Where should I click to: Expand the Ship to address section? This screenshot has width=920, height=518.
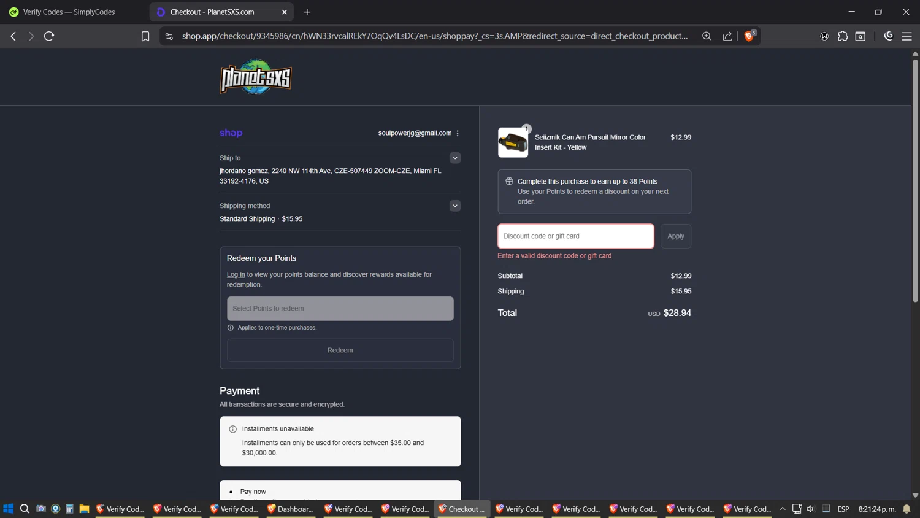click(x=454, y=158)
